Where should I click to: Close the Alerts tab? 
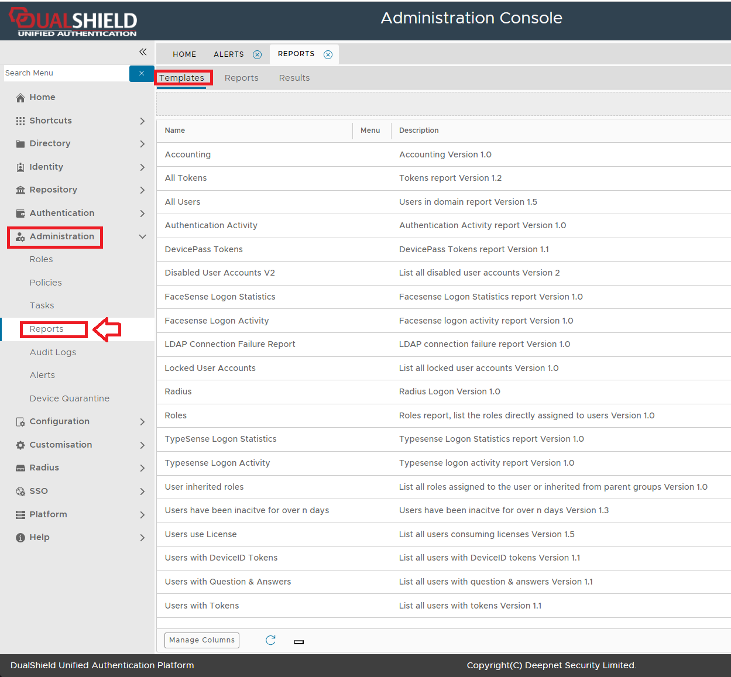coord(257,54)
